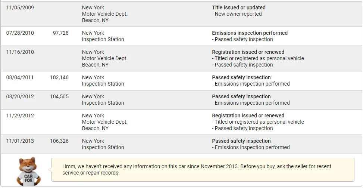Click 'Motor Vehicle Dept.' source in 11/05/2009 row
The width and height of the screenshot is (363, 188).
tap(104, 14)
